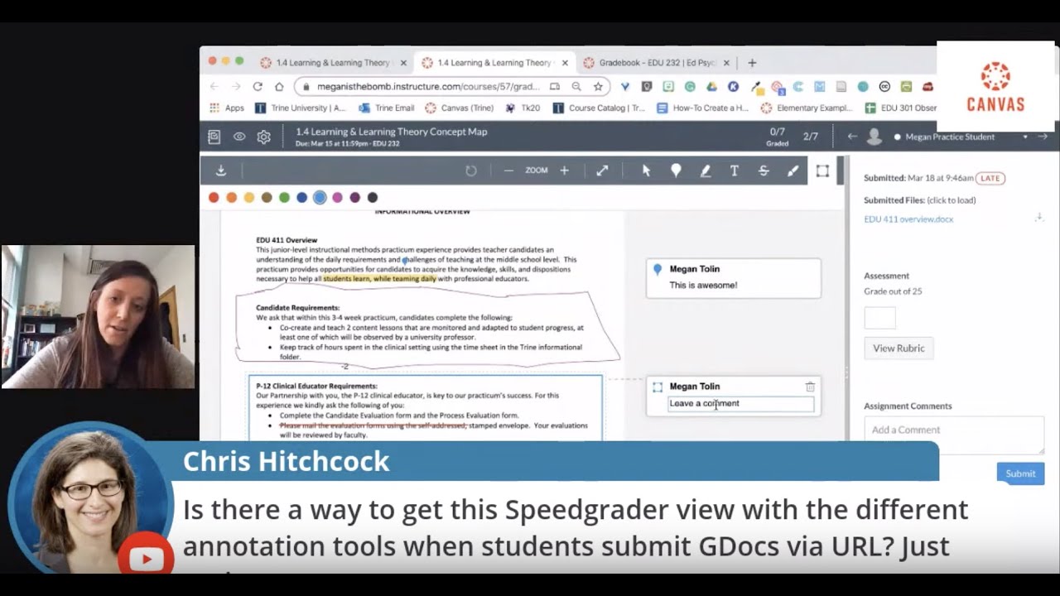Select the yellow annotation color
The image size is (1060, 596).
pos(249,197)
